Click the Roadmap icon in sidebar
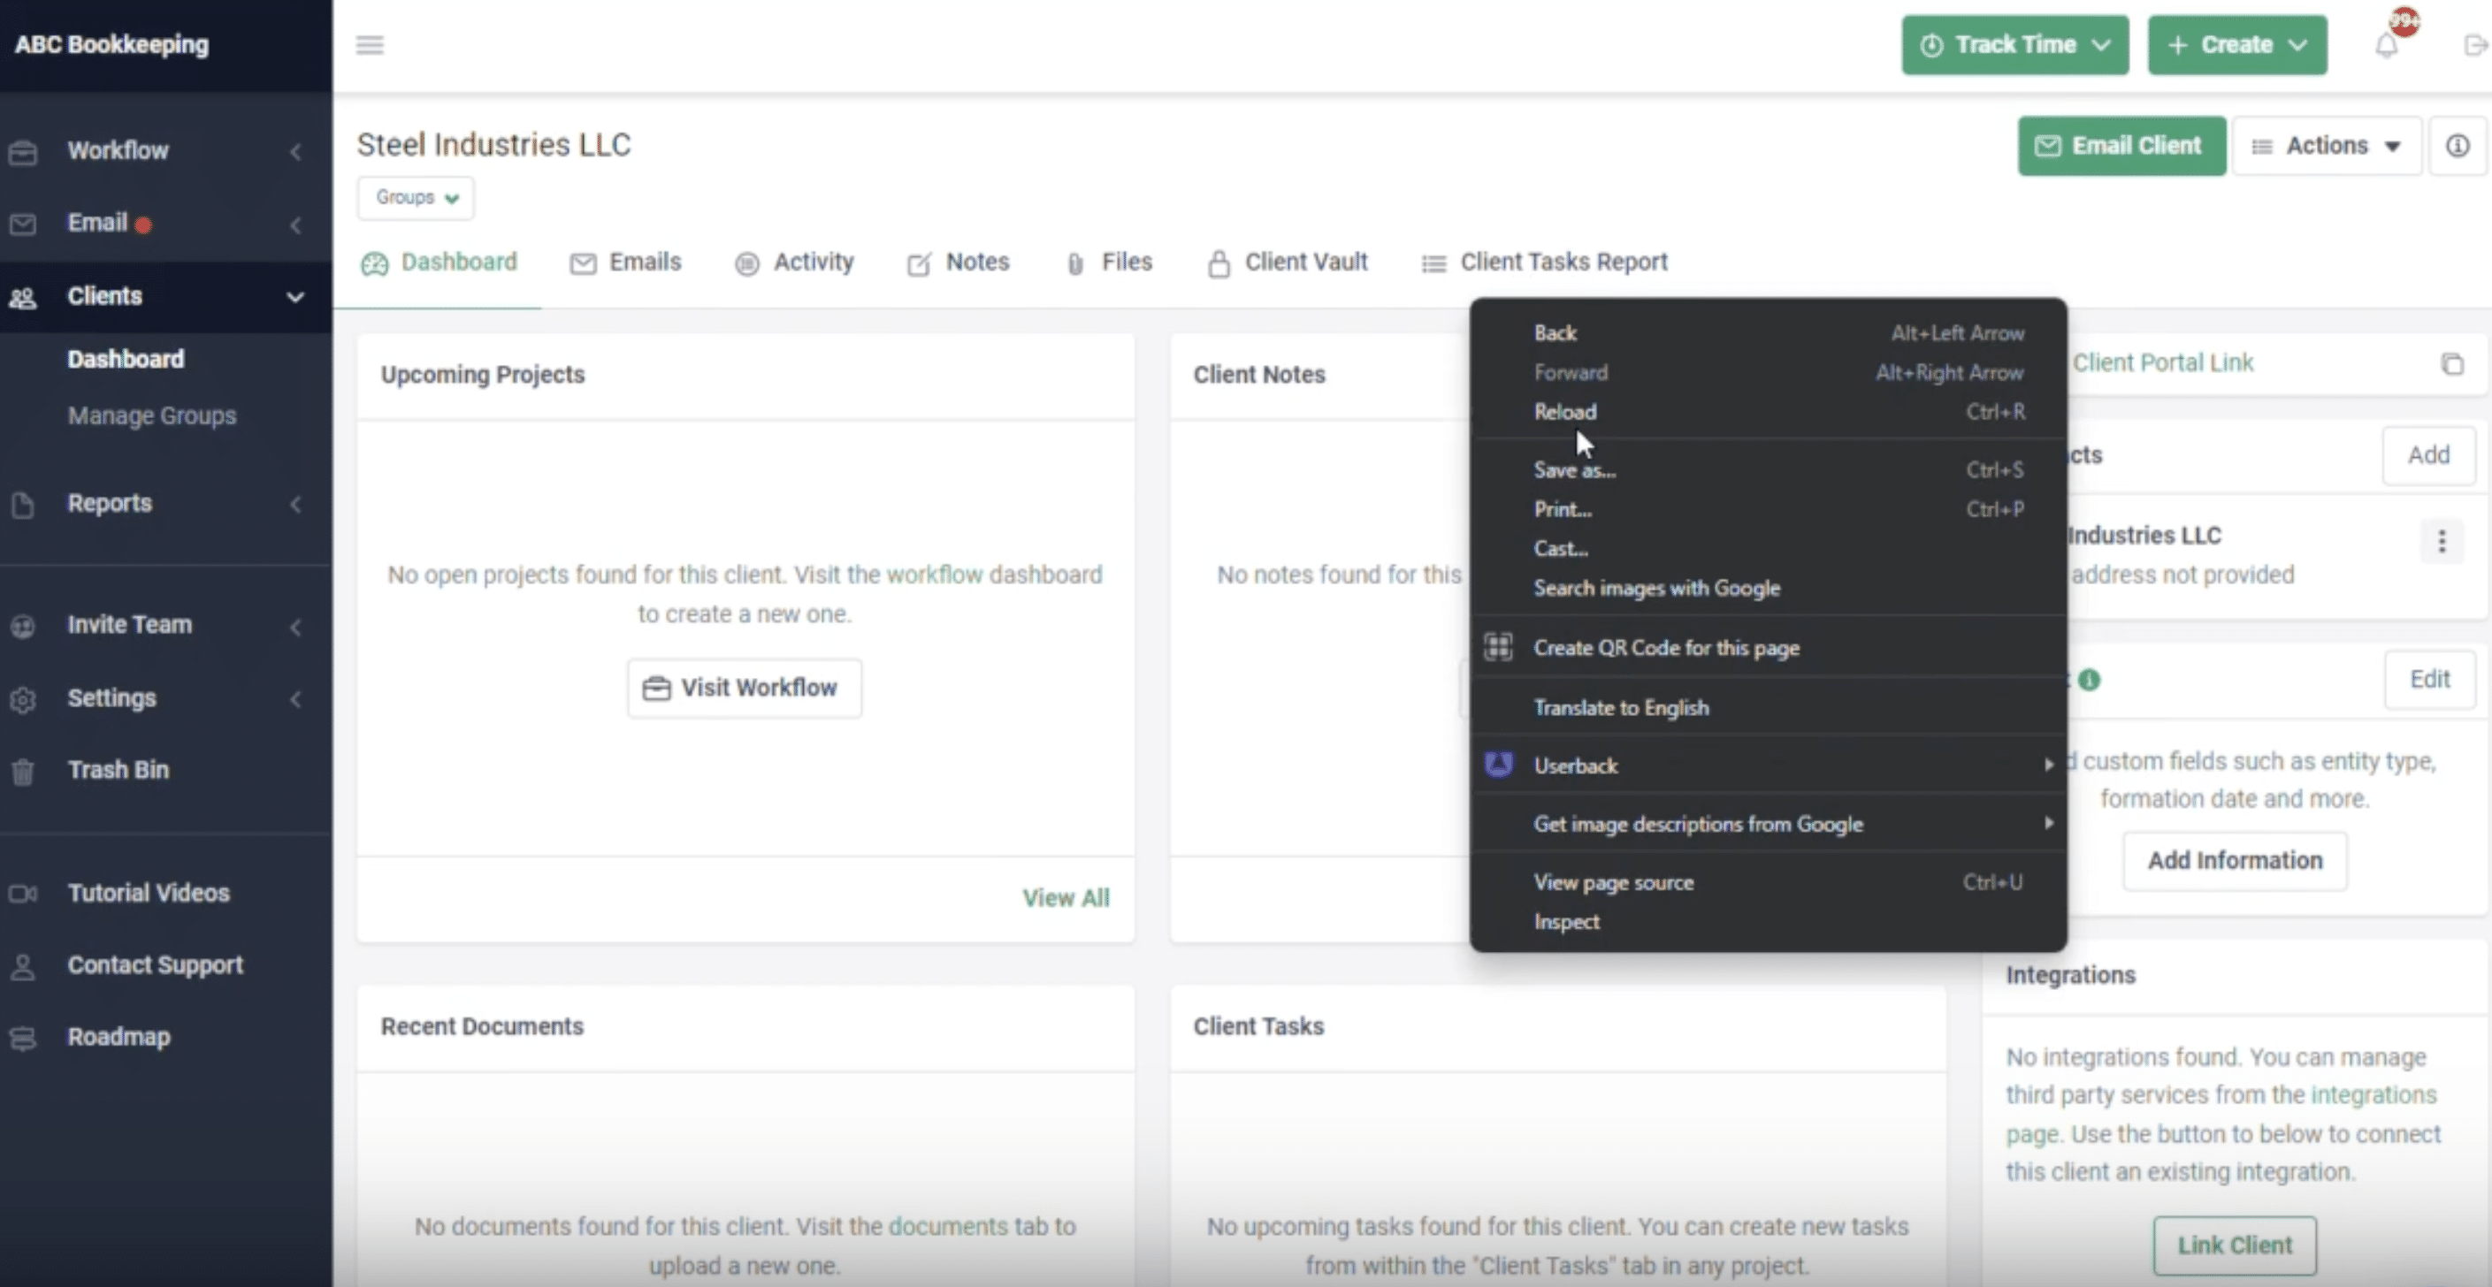The width and height of the screenshot is (2492, 1287). coord(23,1038)
